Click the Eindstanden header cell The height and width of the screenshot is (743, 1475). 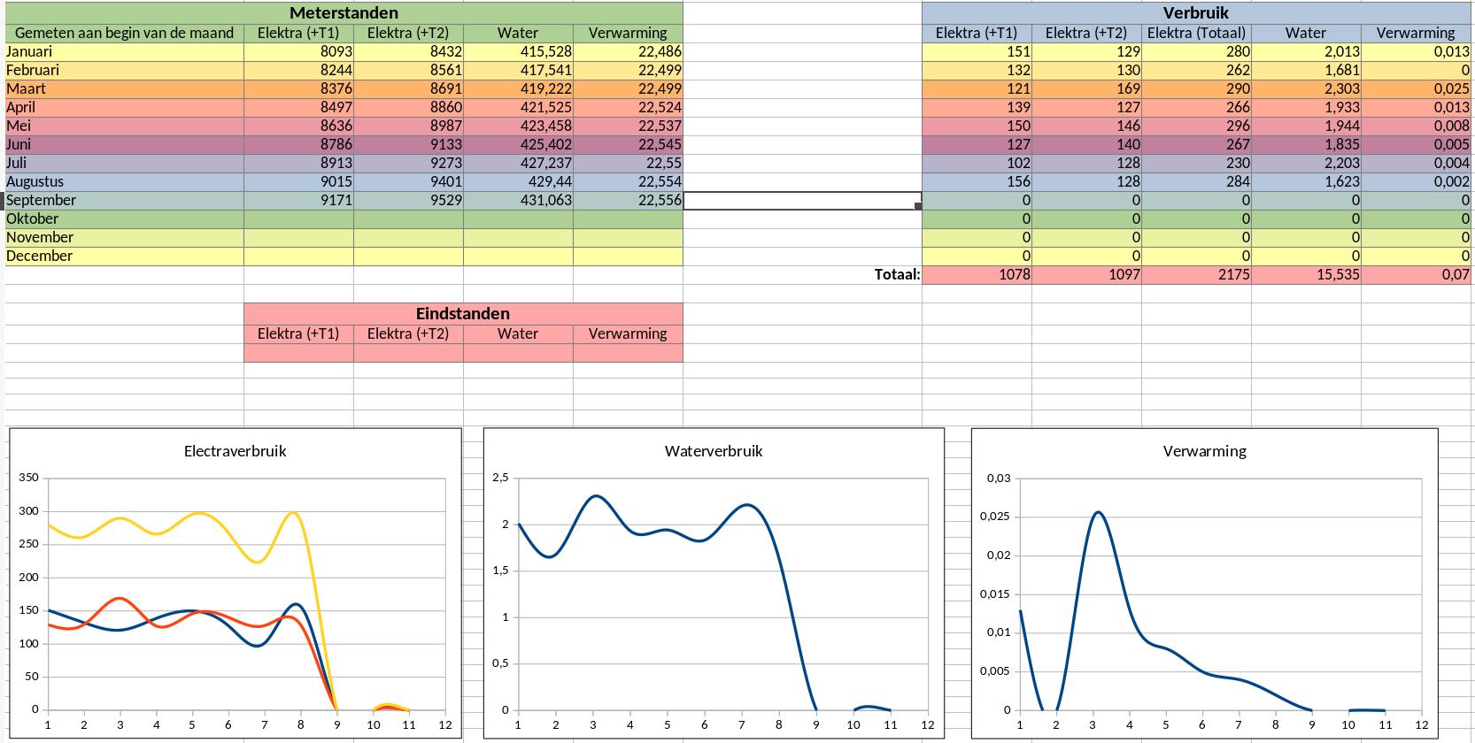(463, 313)
